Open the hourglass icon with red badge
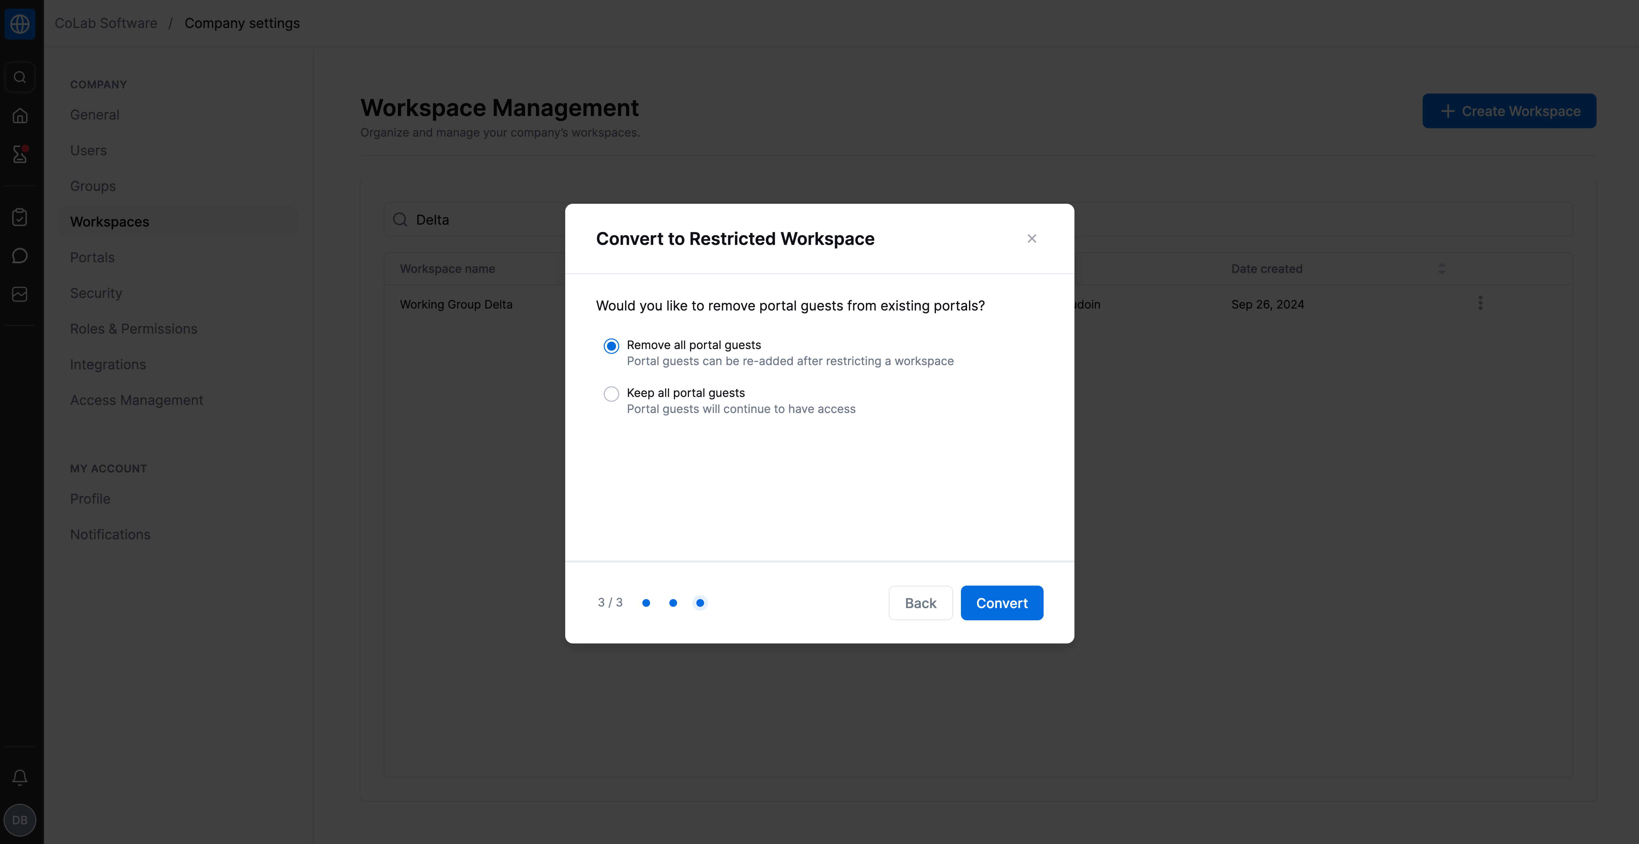 pyautogui.click(x=20, y=154)
